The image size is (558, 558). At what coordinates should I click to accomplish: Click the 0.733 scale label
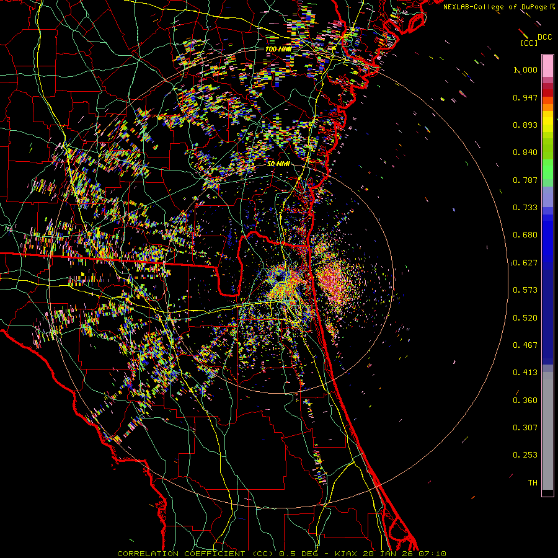pos(525,208)
